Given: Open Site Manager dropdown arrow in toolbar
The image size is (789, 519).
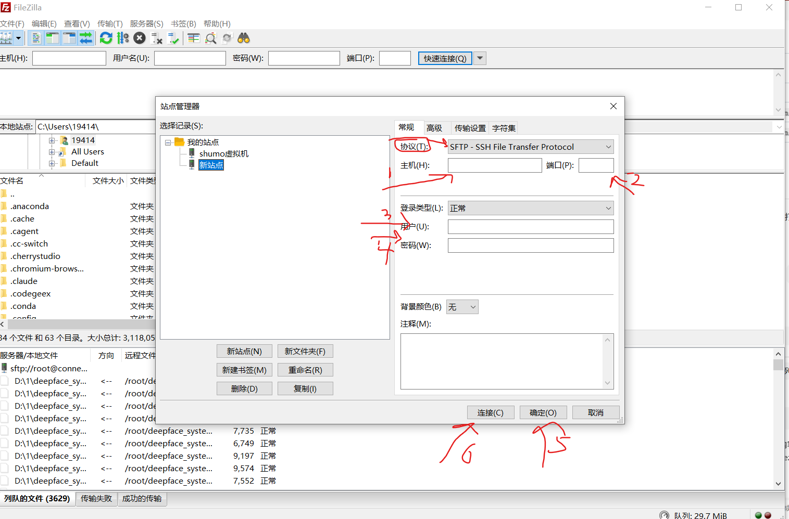Looking at the screenshot, I should (x=19, y=38).
